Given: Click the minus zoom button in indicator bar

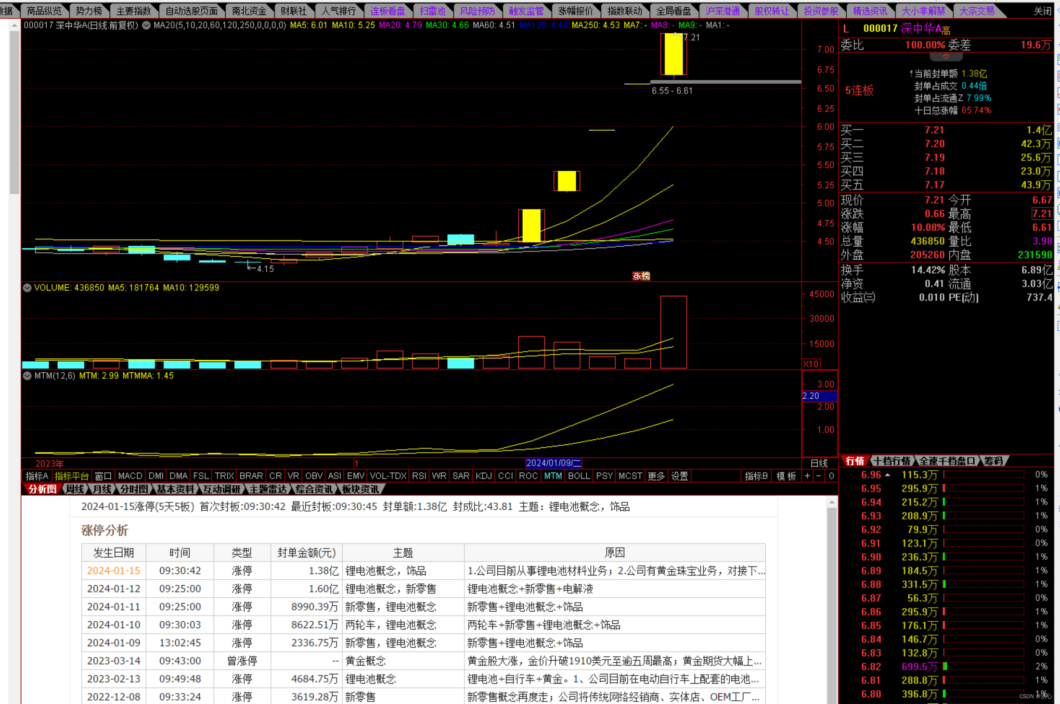Looking at the screenshot, I should 819,476.
